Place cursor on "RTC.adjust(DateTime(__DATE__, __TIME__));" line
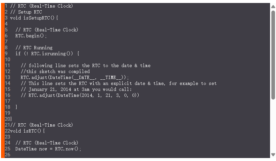Screen dimensions: 276x161 pos(74,77)
